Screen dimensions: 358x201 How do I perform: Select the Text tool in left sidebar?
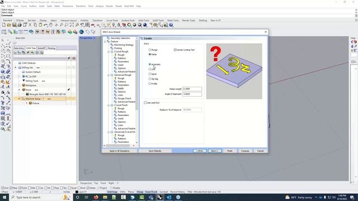(3, 103)
